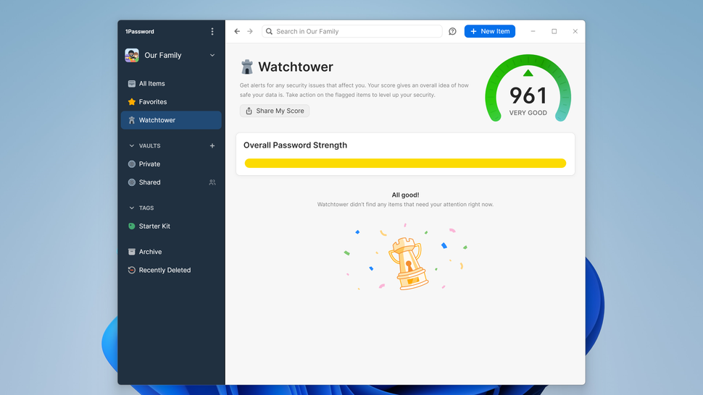Click the Archive box icon

click(132, 252)
